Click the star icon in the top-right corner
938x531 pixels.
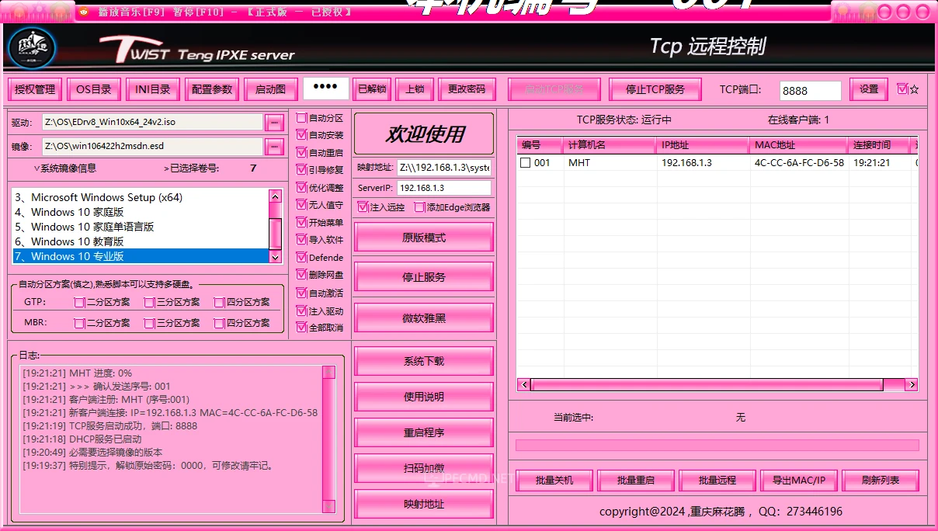coord(914,88)
